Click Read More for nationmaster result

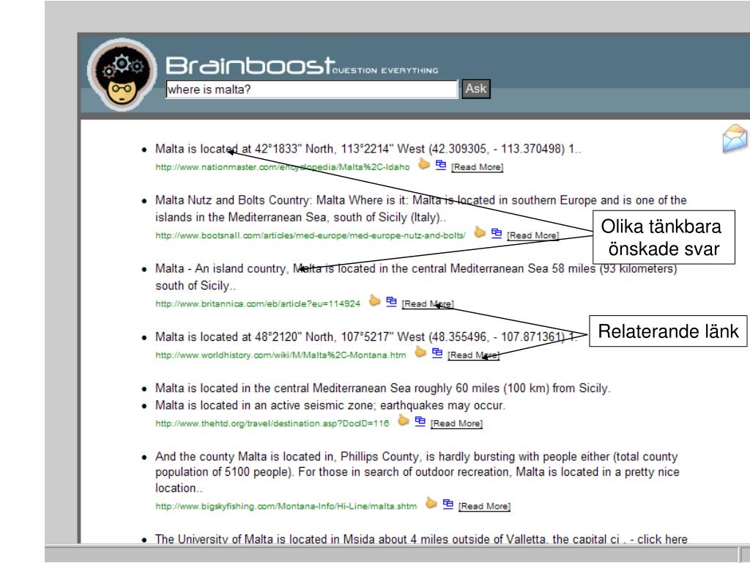(x=477, y=167)
